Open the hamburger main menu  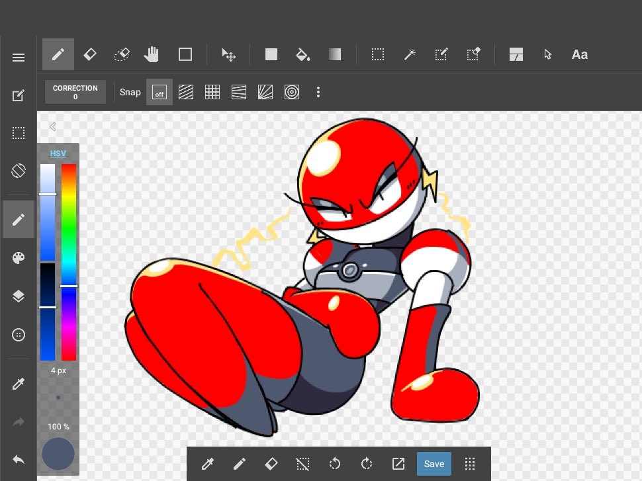[x=19, y=58]
